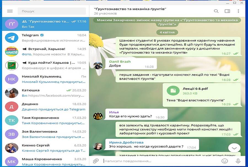Viewport: 248px width, 167px height.
Task: Open the Telegram verified chat
Action: point(45,38)
